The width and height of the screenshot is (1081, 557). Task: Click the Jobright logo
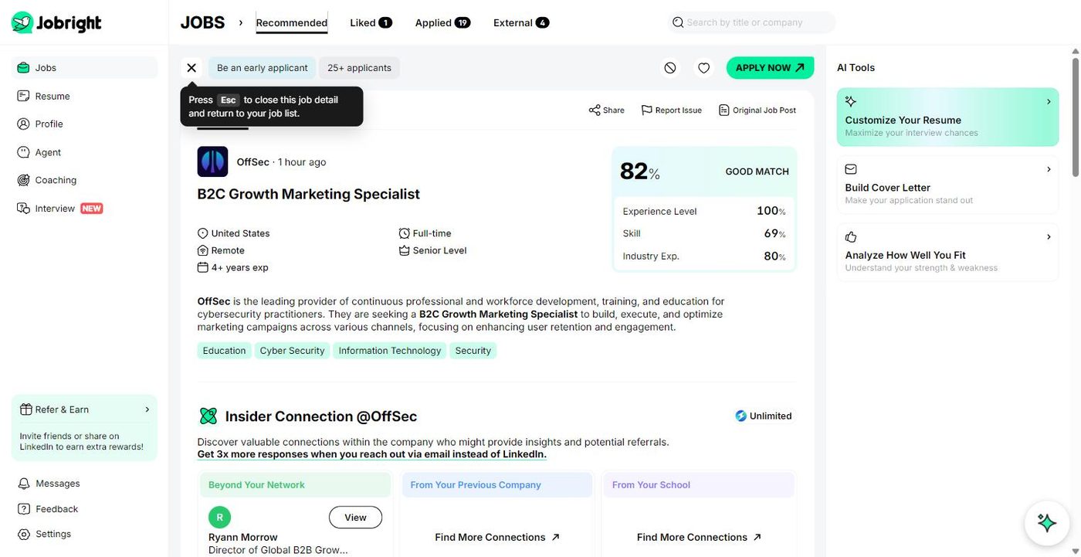pos(56,22)
